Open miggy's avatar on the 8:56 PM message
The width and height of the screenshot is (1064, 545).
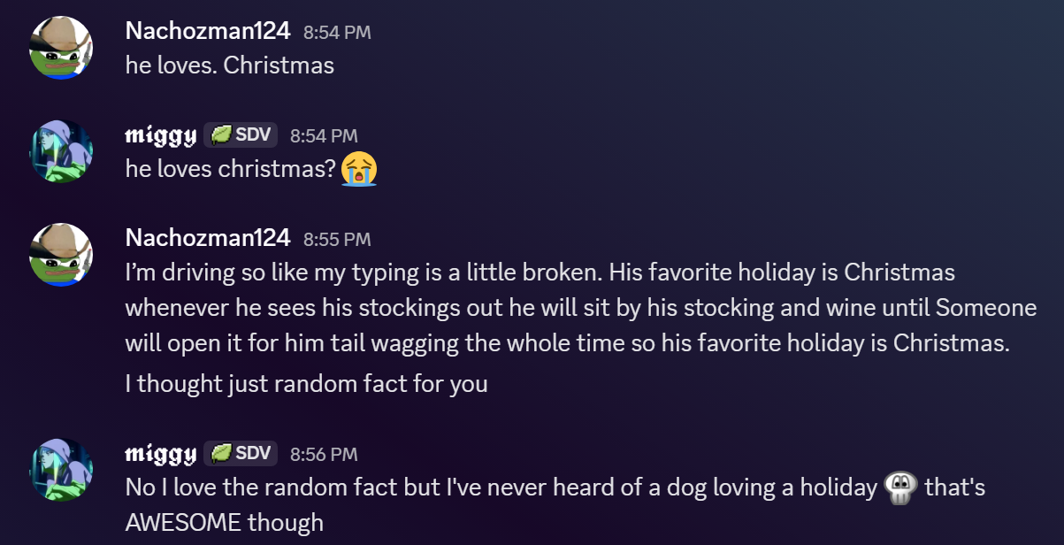[x=62, y=470]
